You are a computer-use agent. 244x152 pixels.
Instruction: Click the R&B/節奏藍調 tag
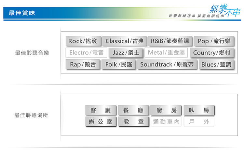(170, 41)
